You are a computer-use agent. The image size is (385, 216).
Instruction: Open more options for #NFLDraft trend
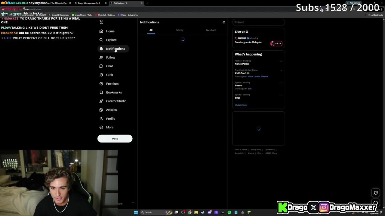(281, 70)
